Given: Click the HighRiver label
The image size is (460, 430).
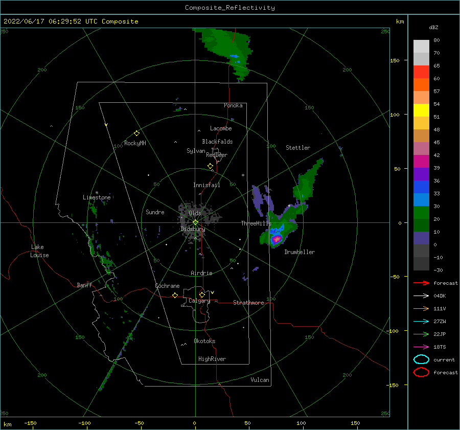Looking at the screenshot, I should tap(212, 359).
